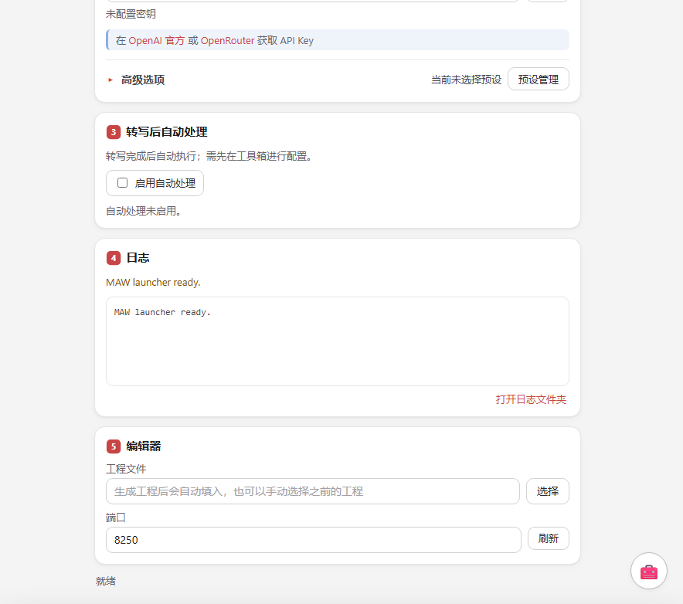Click the 选择 button for 工程文件
This screenshot has height=604, width=683.
pos(548,491)
